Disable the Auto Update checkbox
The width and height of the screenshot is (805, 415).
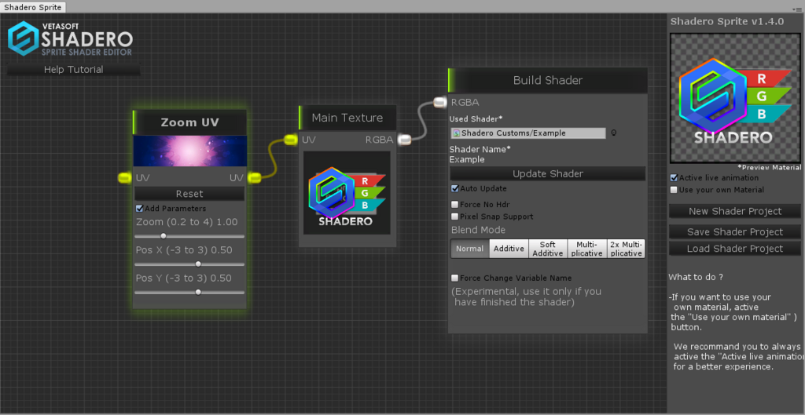tap(454, 188)
